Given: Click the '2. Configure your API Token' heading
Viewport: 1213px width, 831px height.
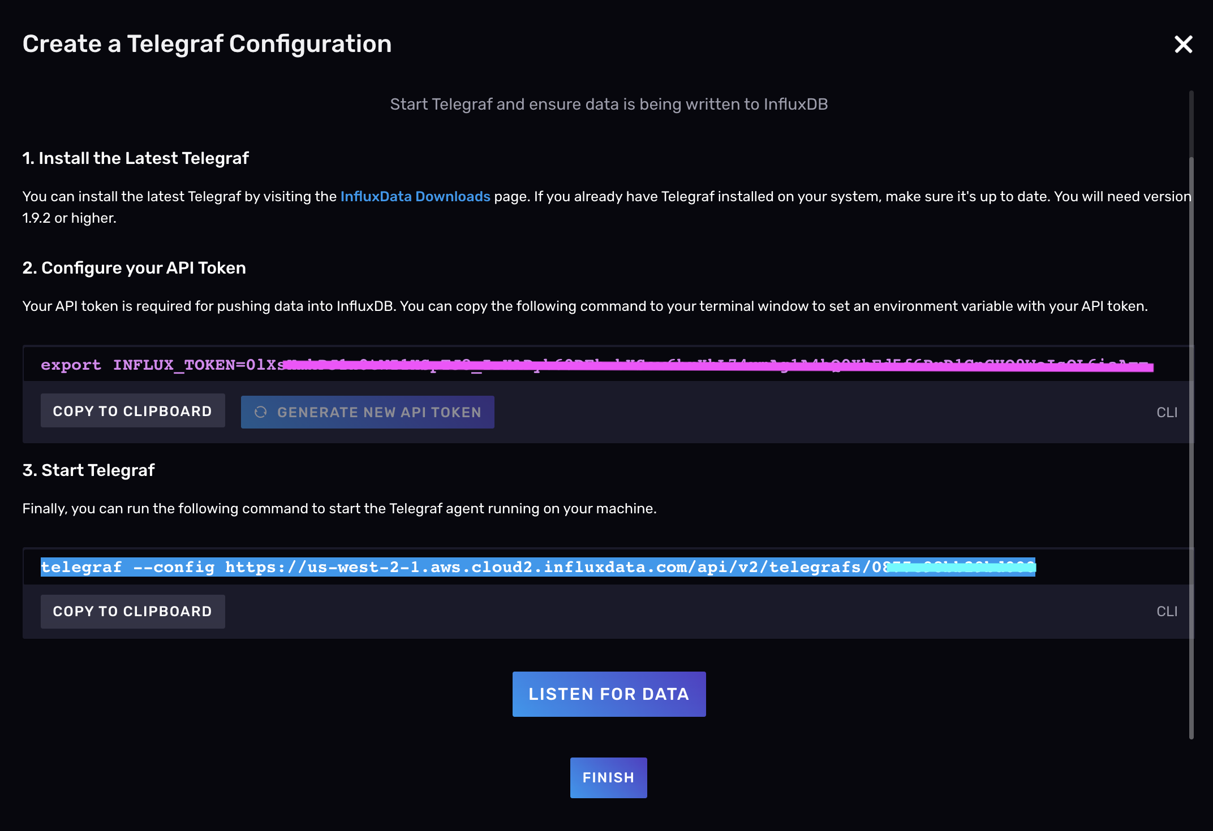Looking at the screenshot, I should coord(134,268).
